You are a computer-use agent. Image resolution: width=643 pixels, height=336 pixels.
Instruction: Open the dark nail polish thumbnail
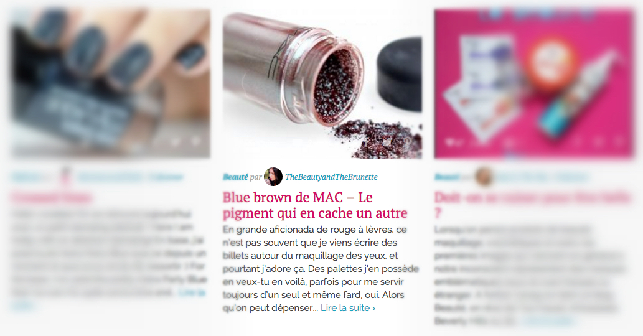click(x=110, y=83)
